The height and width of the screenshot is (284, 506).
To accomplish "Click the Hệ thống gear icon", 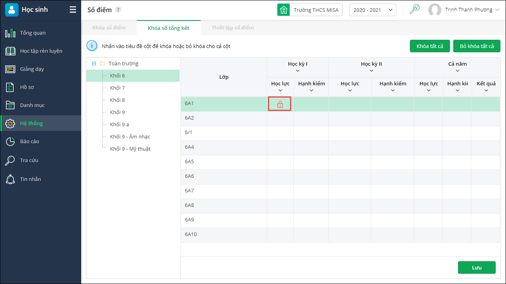I will (x=10, y=124).
